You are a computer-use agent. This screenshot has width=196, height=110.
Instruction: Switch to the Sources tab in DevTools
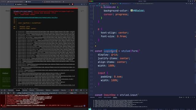pos(25,90)
